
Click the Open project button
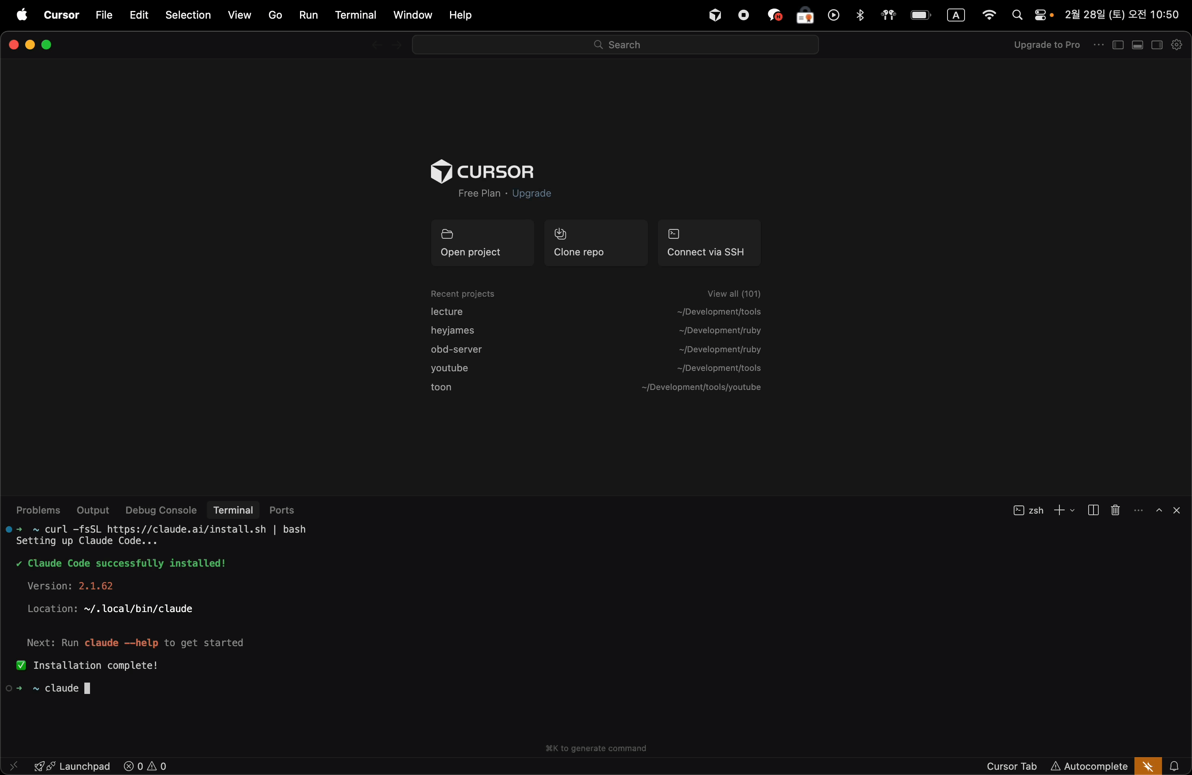pos(482,243)
